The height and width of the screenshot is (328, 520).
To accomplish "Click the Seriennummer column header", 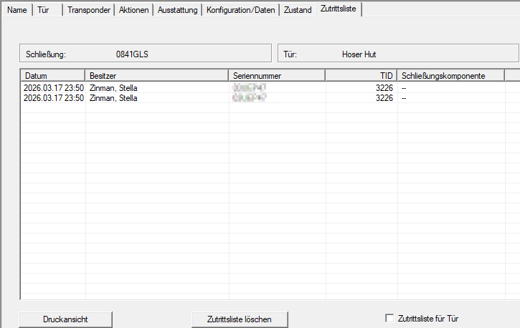I will pyautogui.click(x=277, y=75).
